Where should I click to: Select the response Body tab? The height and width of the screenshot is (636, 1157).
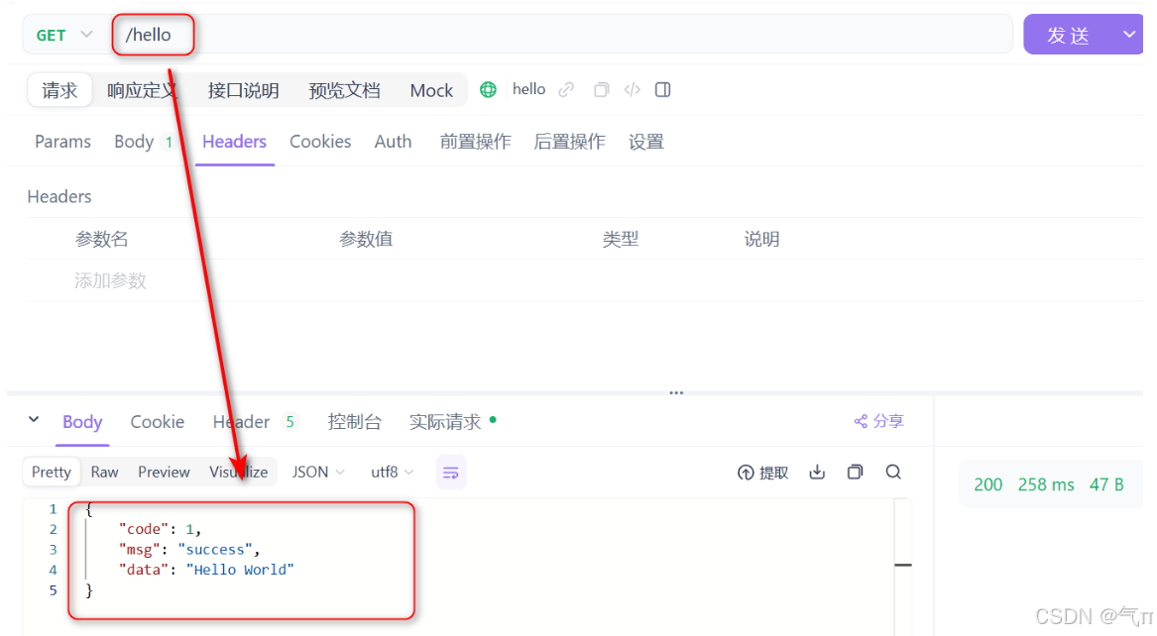[82, 422]
